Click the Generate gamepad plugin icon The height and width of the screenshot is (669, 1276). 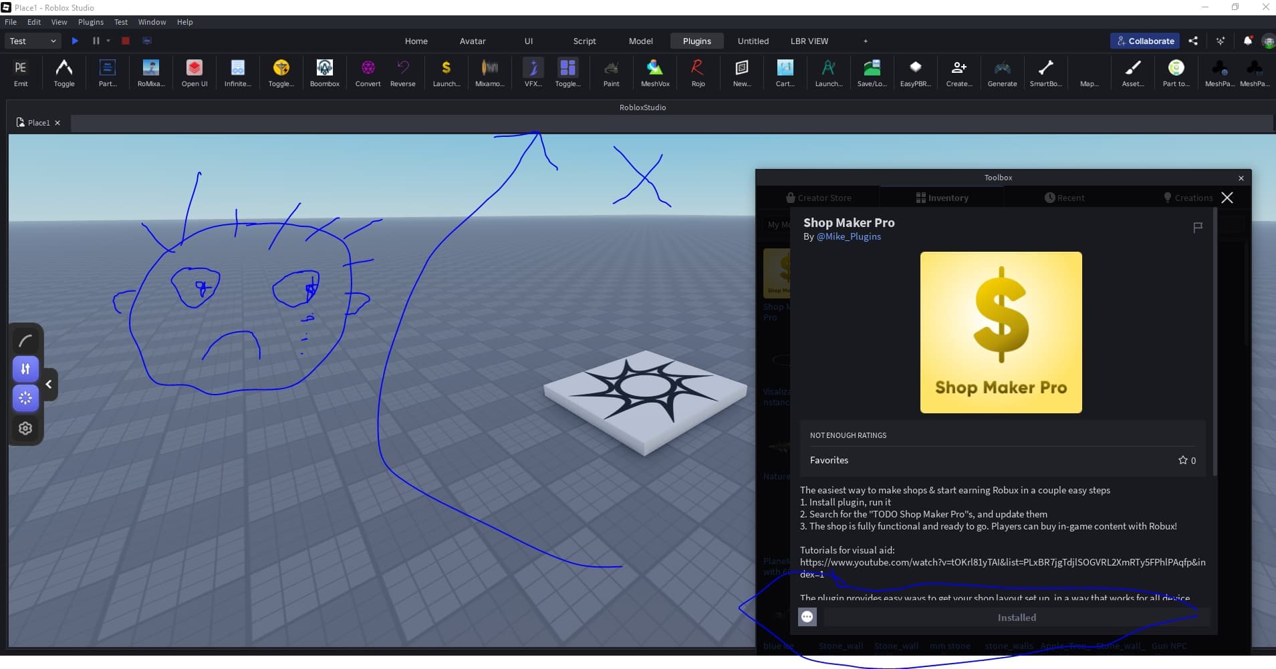click(x=1002, y=72)
